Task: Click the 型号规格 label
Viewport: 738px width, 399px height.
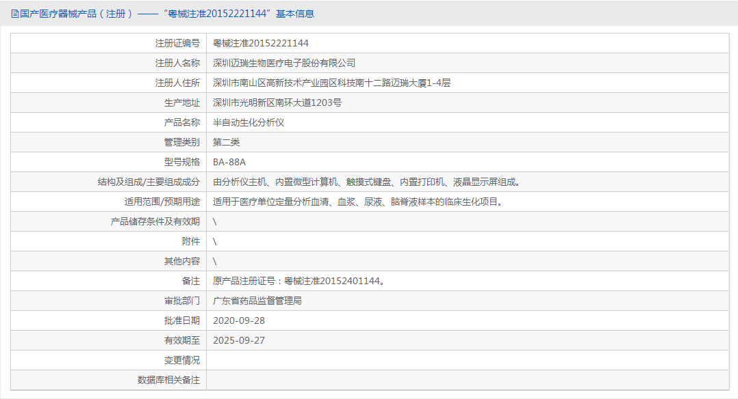Action: pos(181,162)
